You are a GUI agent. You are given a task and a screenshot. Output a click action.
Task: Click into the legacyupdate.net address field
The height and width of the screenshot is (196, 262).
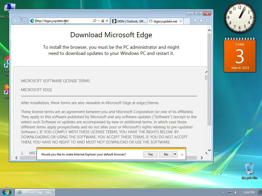(x=63, y=21)
